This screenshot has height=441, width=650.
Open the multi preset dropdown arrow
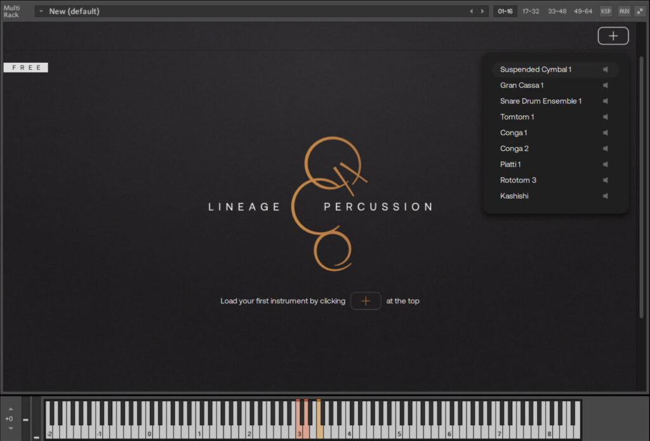pyautogui.click(x=41, y=11)
